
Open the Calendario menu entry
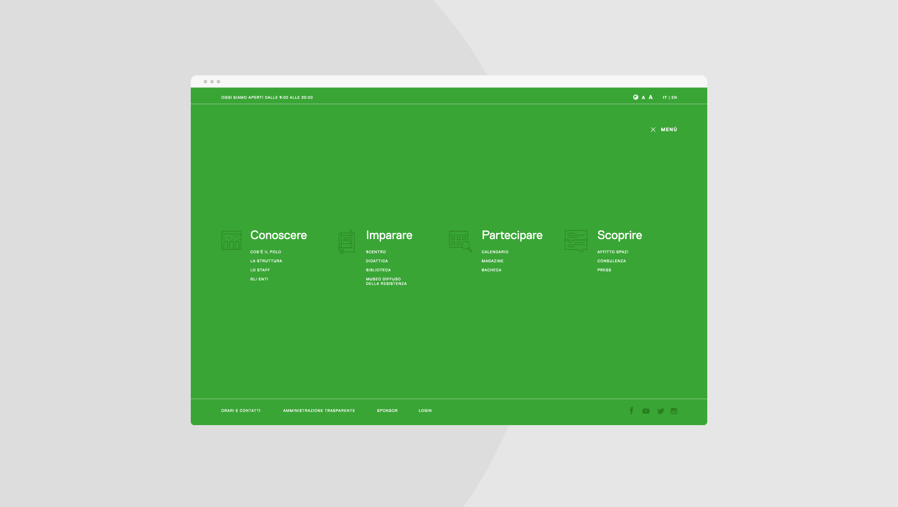495,252
